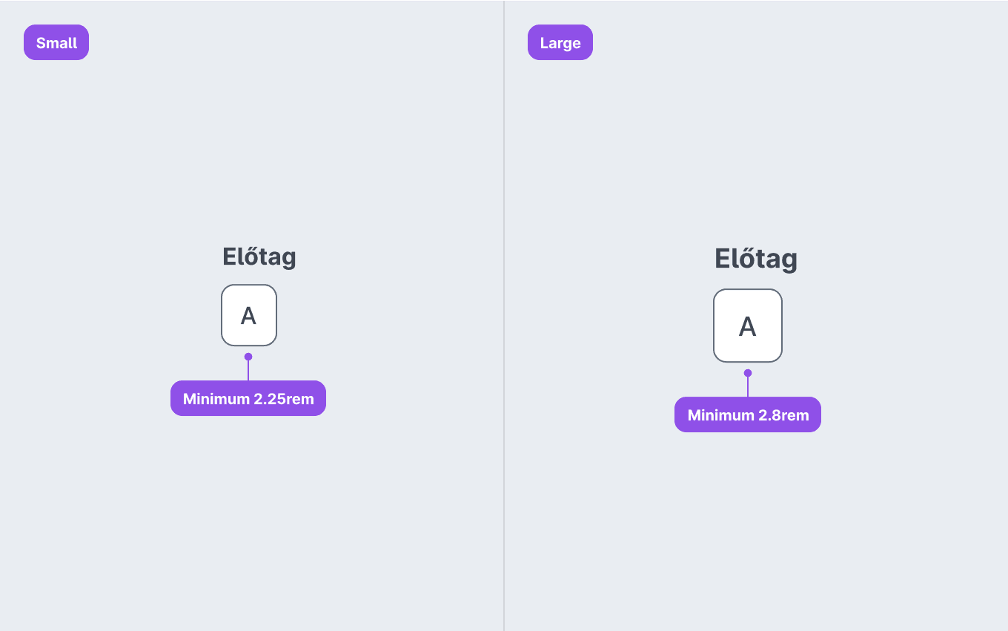Click connector line above Minimum 2.25rem label

(248, 371)
